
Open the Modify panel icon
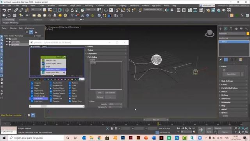(x=226, y=29)
